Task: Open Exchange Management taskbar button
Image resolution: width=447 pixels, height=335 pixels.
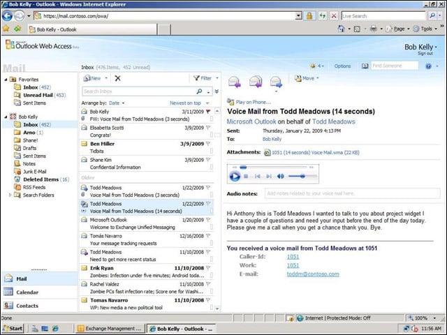Action: click(110, 329)
